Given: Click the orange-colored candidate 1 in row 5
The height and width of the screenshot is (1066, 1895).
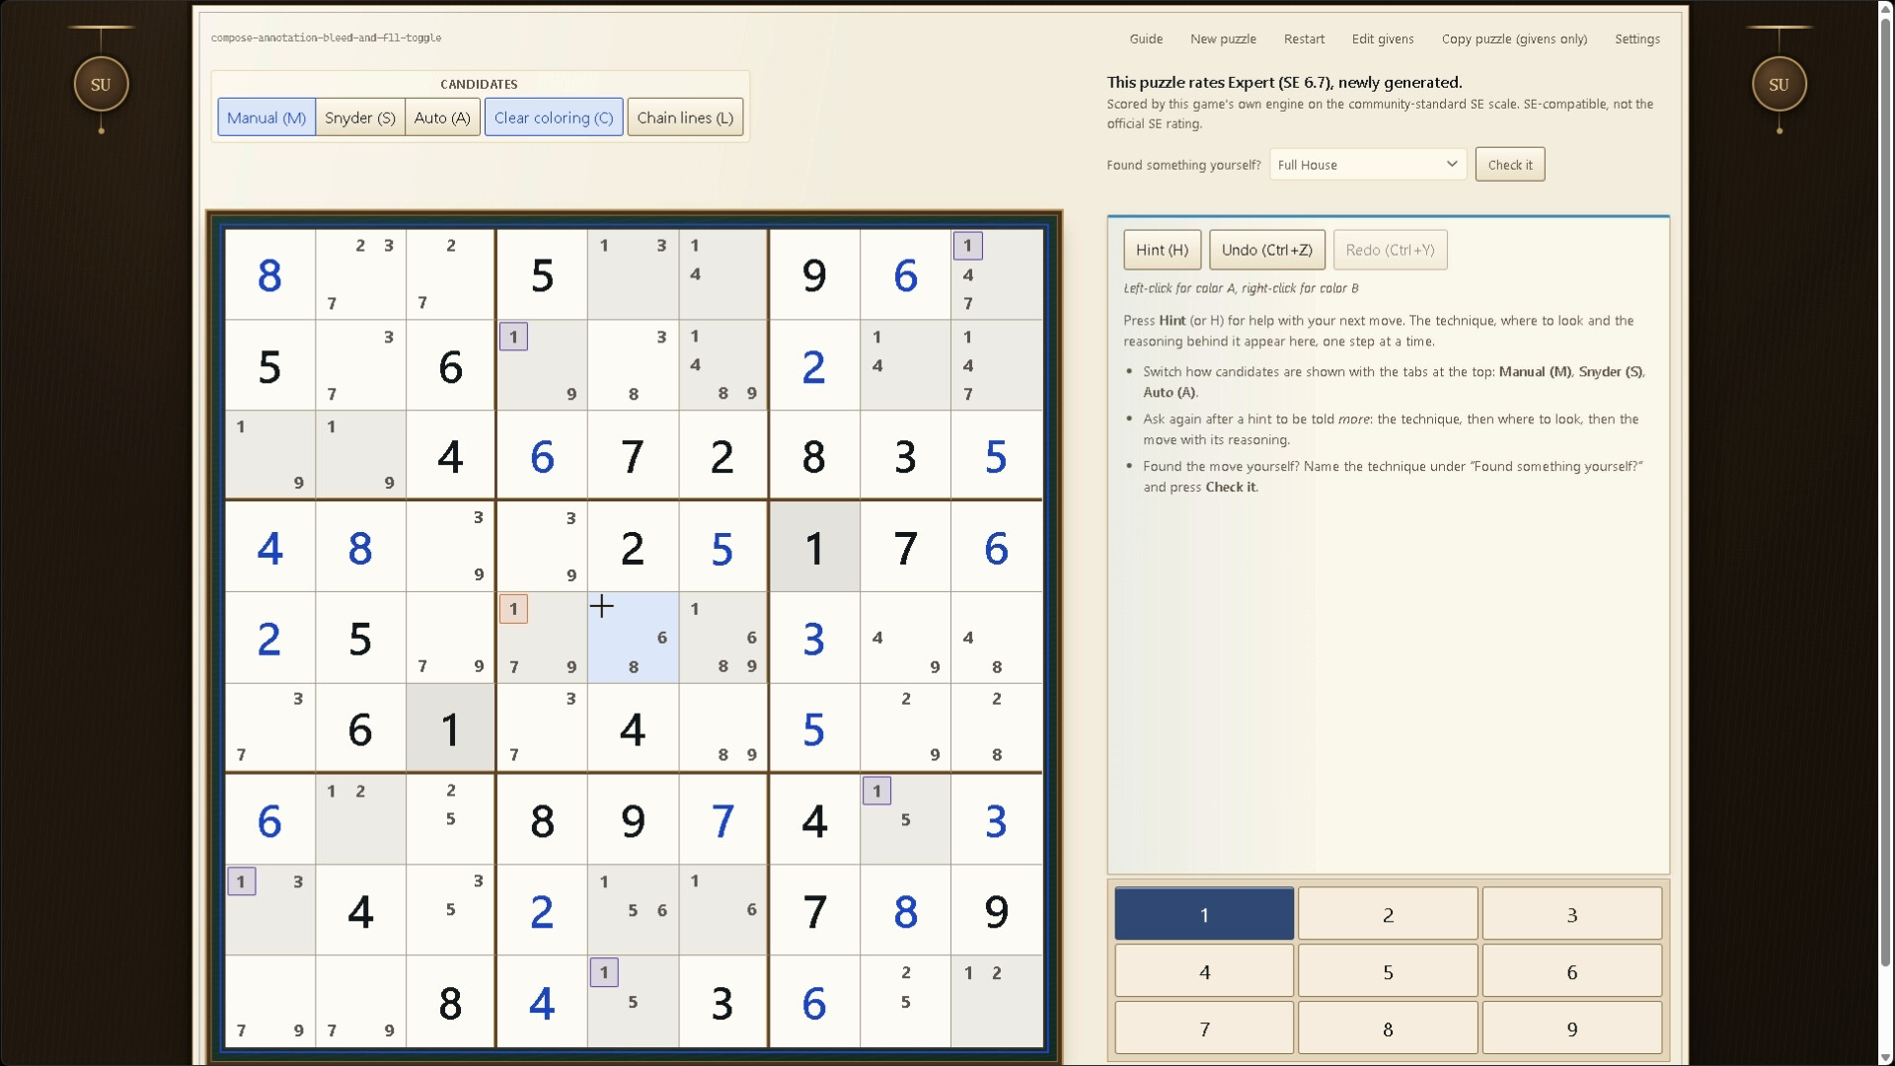Looking at the screenshot, I should (513, 609).
